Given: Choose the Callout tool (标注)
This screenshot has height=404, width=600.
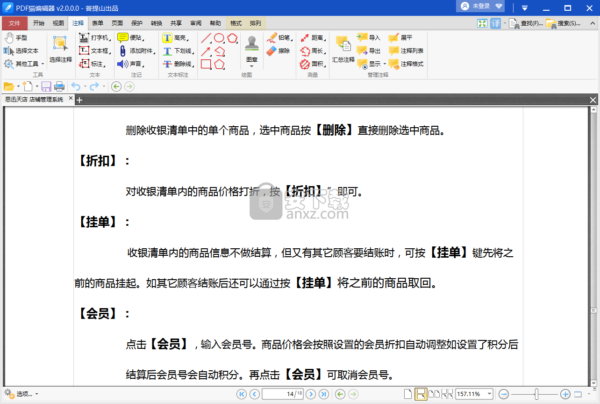Looking at the screenshot, I should click(x=92, y=64).
